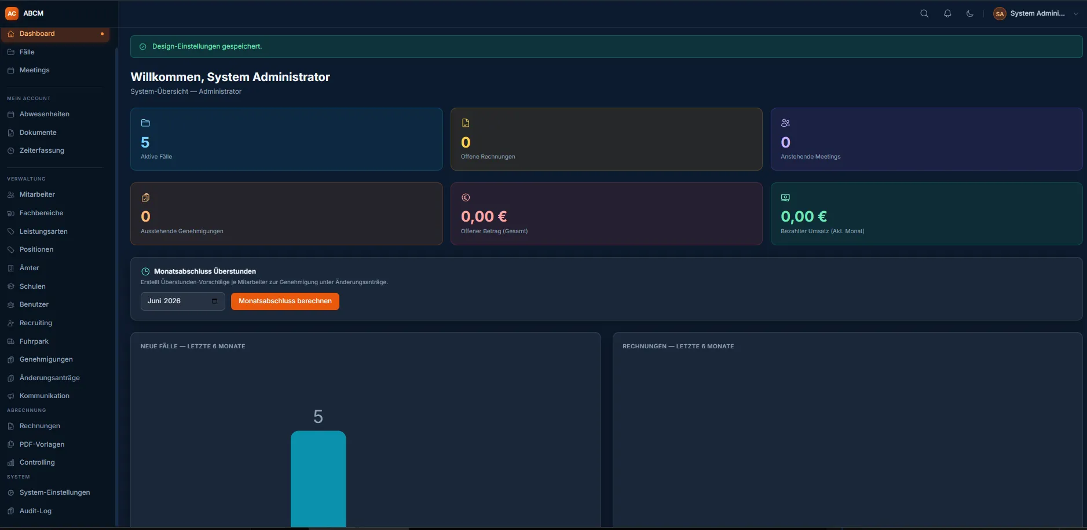Image resolution: width=1087 pixels, height=530 pixels.
Task: Click the success checkmark icon in banner
Action: tap(142, 47)
